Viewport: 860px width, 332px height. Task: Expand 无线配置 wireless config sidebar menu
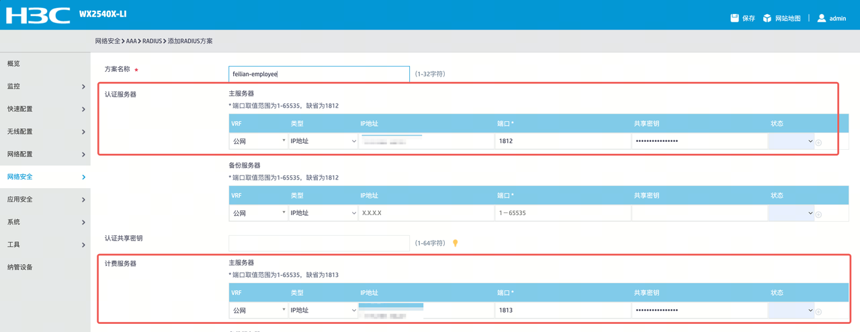click(x=45, y=132)
